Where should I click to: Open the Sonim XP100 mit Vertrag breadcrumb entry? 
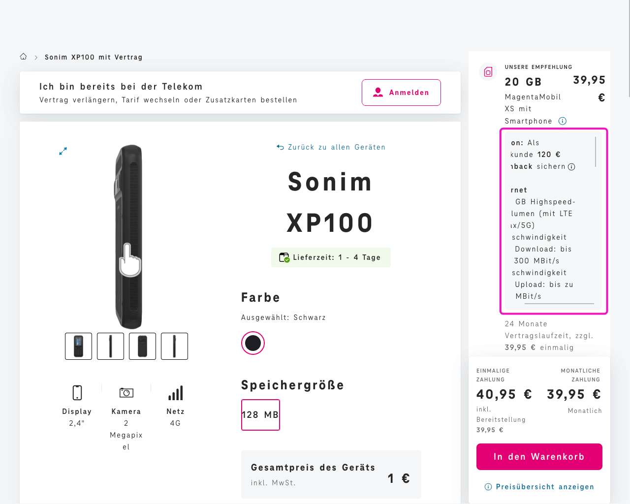(x=94, y=57)
